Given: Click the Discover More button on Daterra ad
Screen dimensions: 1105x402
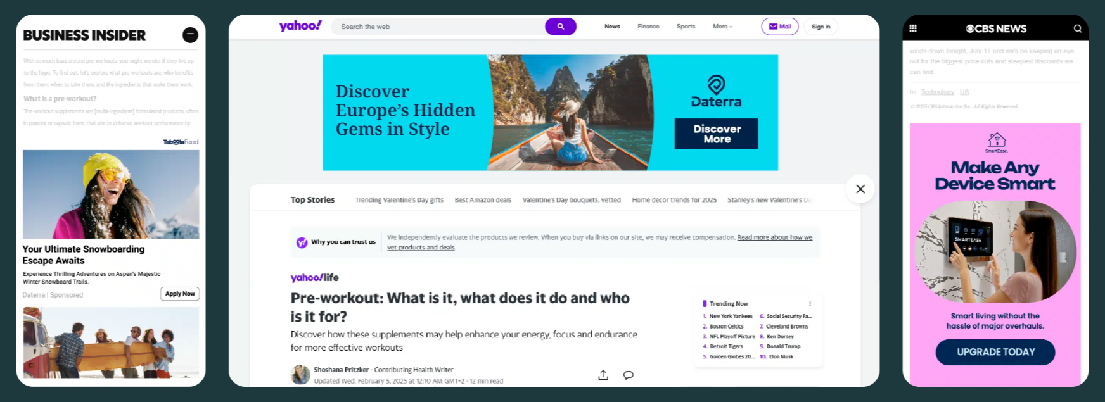Looking at the screenshot, I should (716, 134).
